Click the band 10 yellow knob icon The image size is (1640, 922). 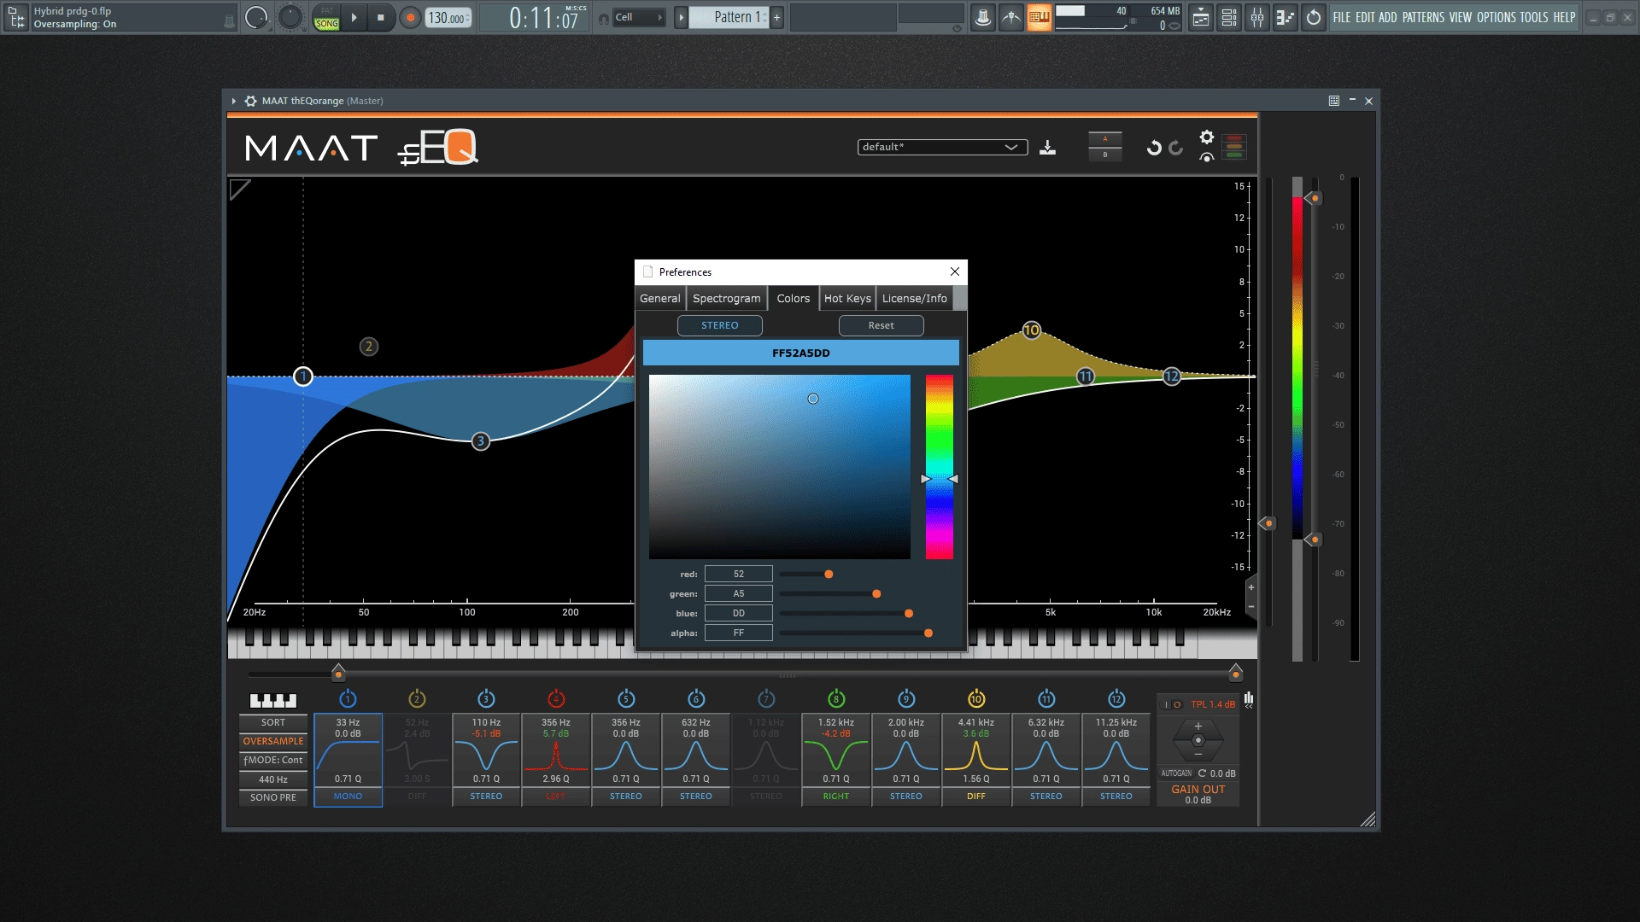click(x=976, y=699)
